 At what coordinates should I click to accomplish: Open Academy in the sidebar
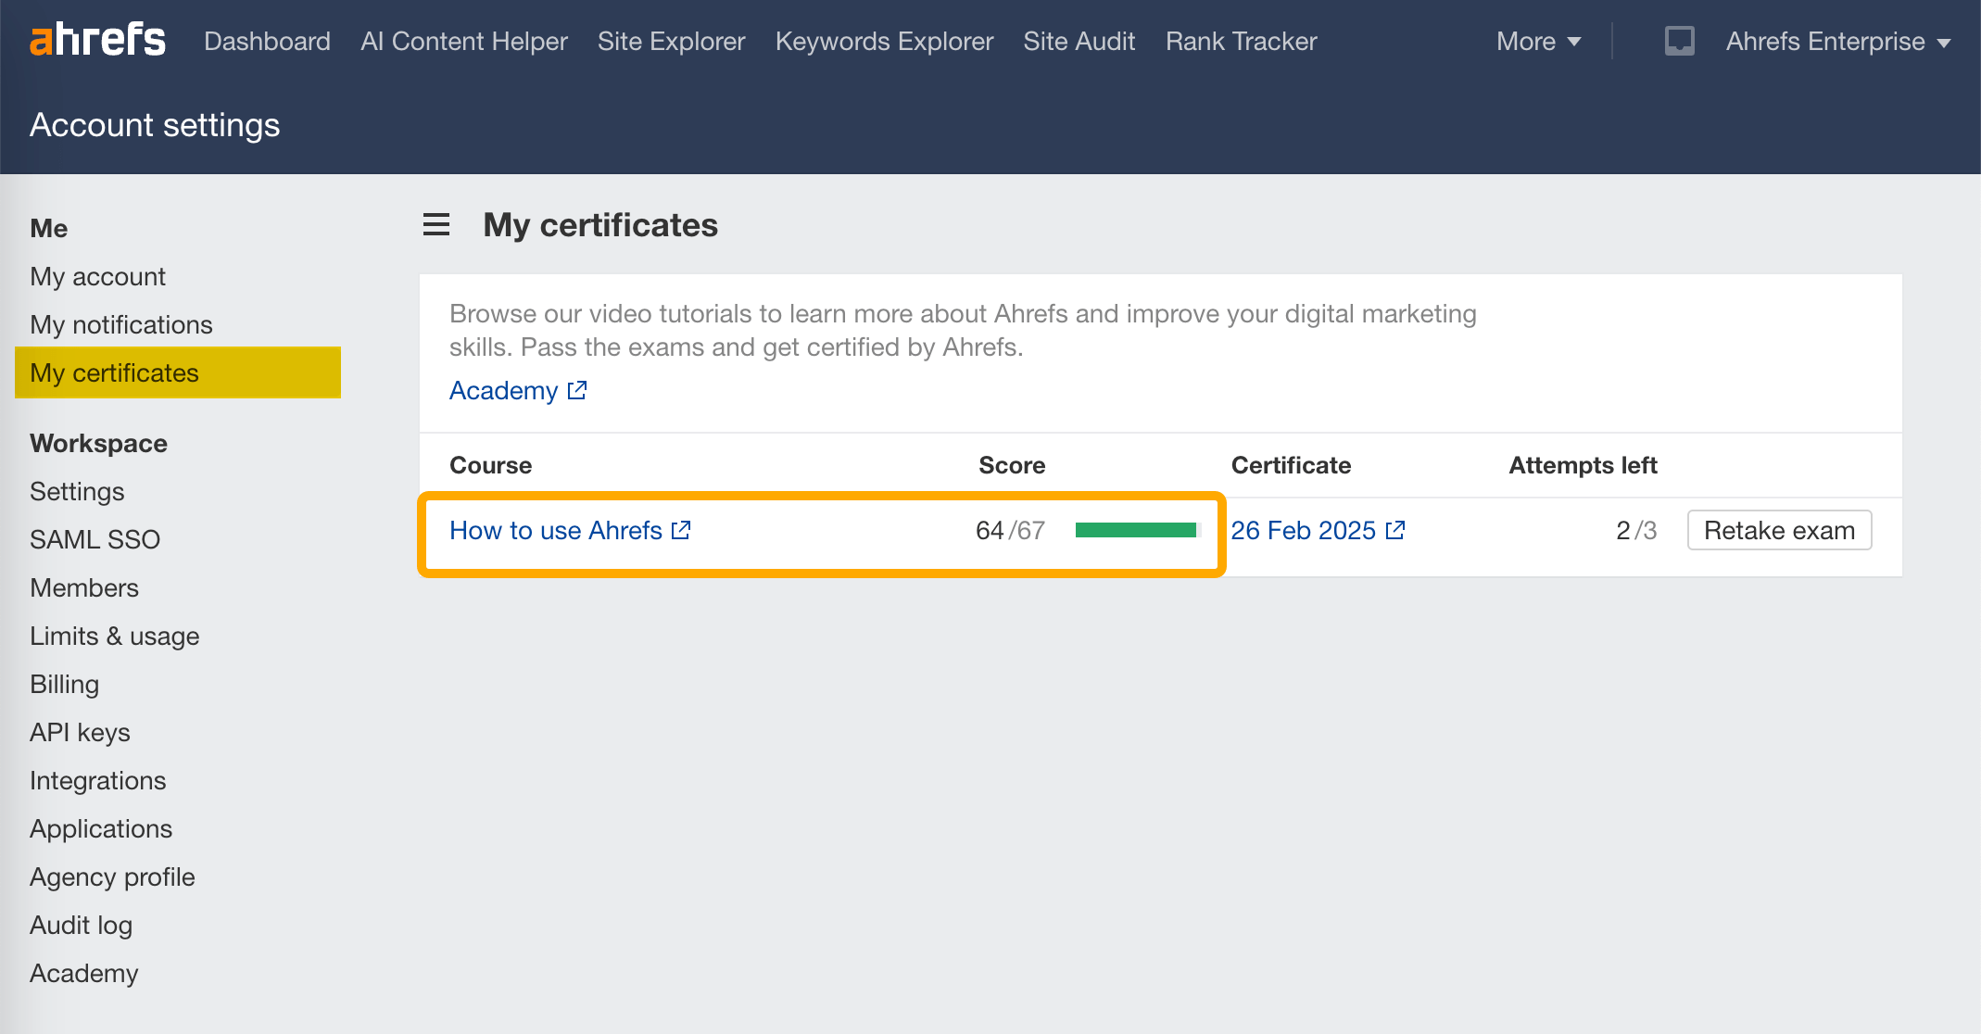tap(83, 973)
